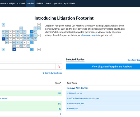Screen dimensions: 140x117
Task: Select the Parties tab
Action: pos(31,3)
